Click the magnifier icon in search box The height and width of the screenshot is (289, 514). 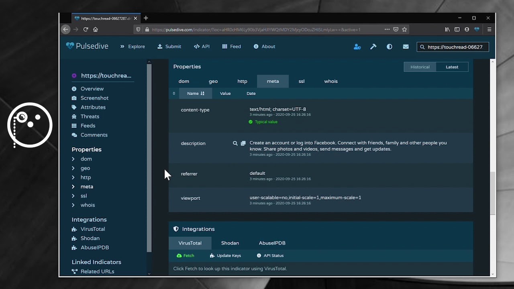pyautogui.click(x=422, y=47)
